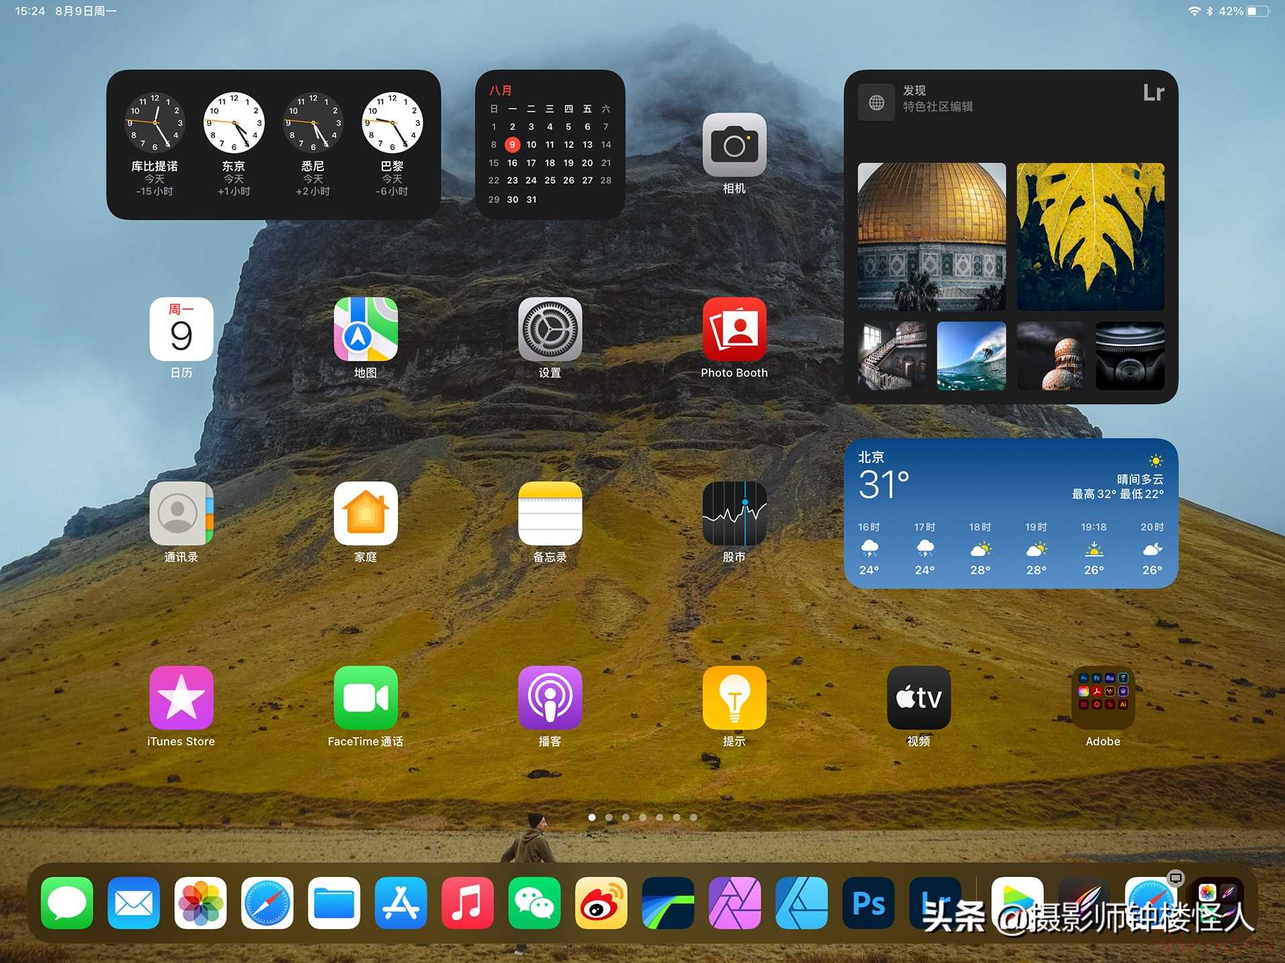Launch FaceTime from the home screen

coord(366,698)
